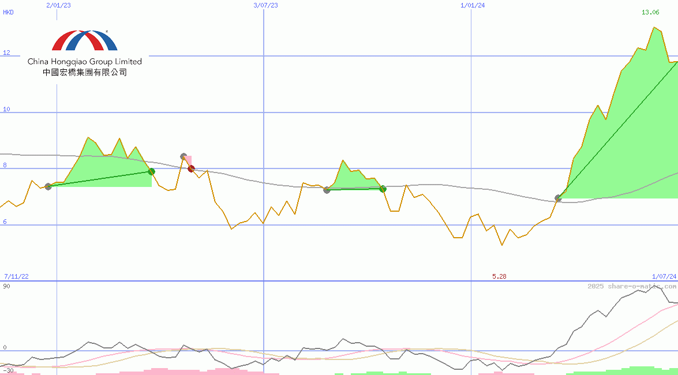The image size is (678, 375).
Task: Select the red sell signal marker
Action: click(191, 168)
